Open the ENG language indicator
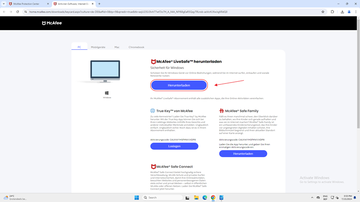The height and width of the screenshot is (202, 360). [325, 198]
